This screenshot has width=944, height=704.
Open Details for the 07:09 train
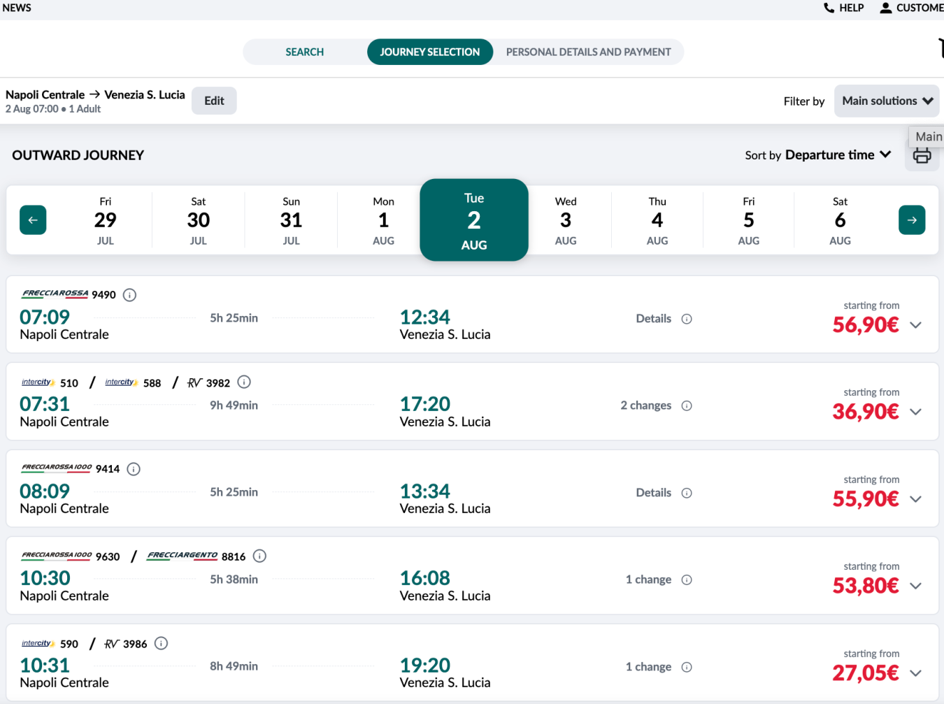pos(654,319)
